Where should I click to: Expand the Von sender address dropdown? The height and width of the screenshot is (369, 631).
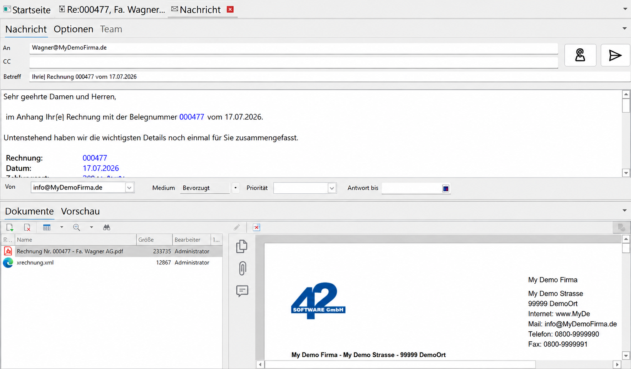click(129, 188)
